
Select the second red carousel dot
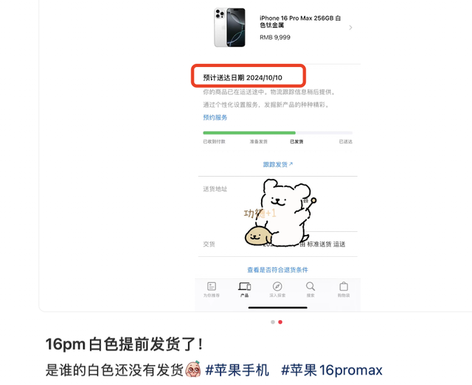280,322
